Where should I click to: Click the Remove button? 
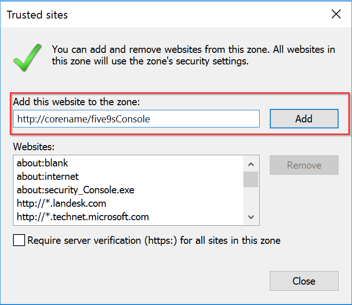[304, 165]
